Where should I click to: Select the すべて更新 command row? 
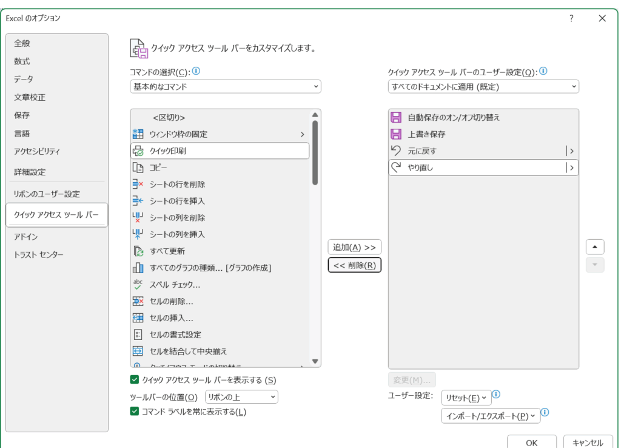click(220, 251)
